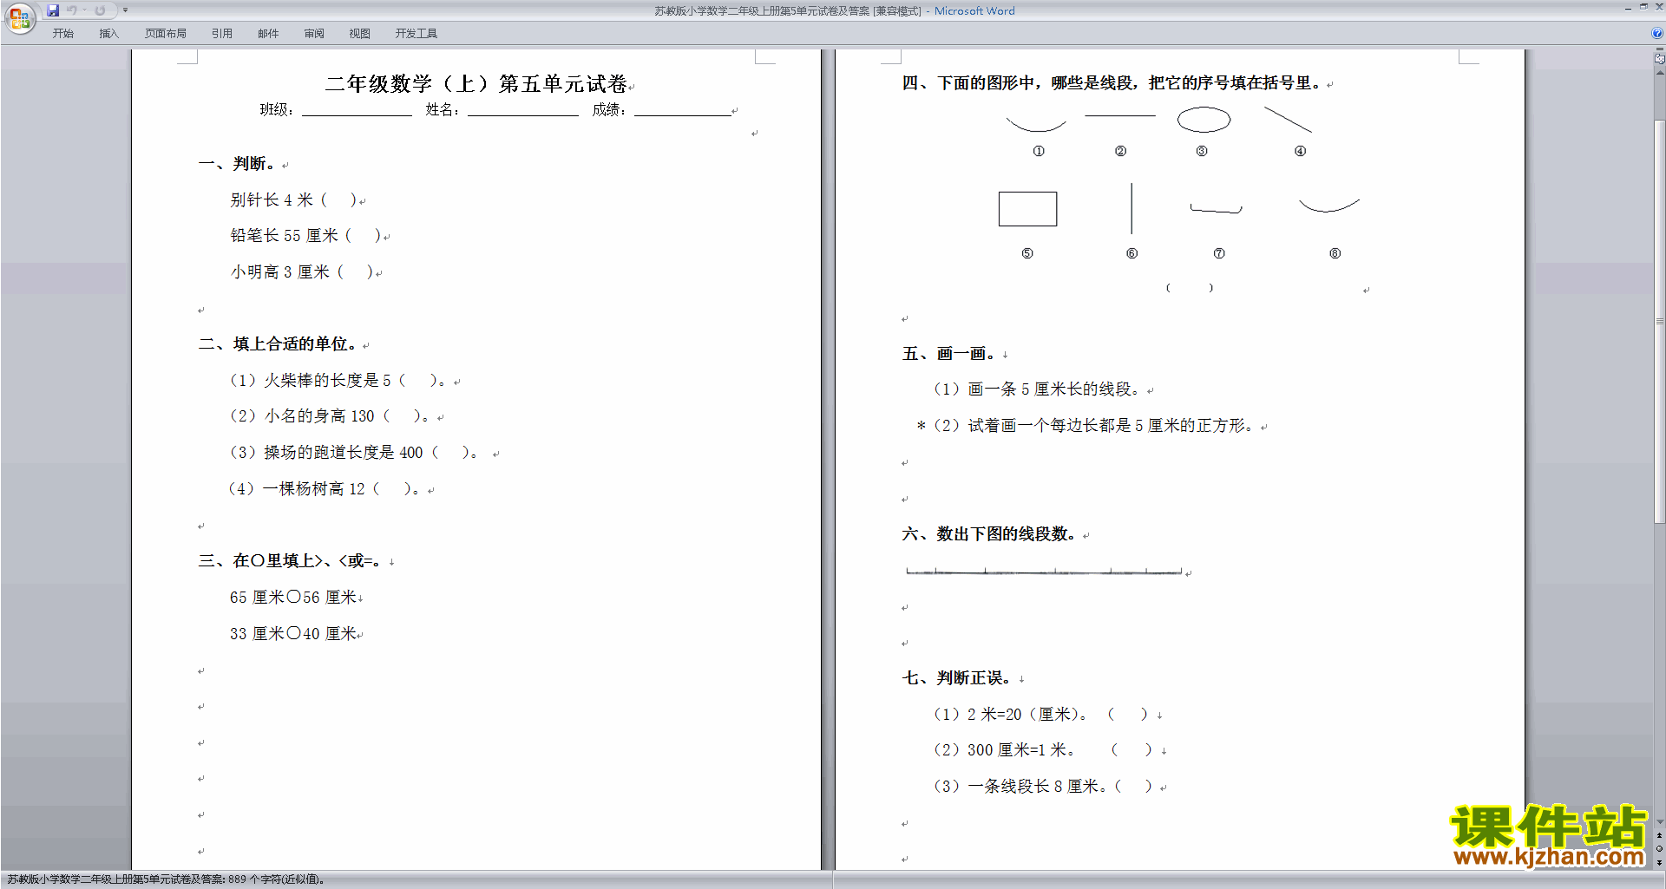1666x889 pixels.
Task: Click the line 65 厘米○56 厘米
Action: pos(293,598)
